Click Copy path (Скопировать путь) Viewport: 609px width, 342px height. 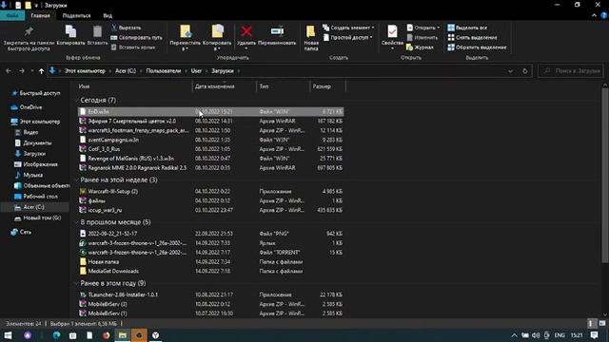pyautogui.click(x=136, y=38)
